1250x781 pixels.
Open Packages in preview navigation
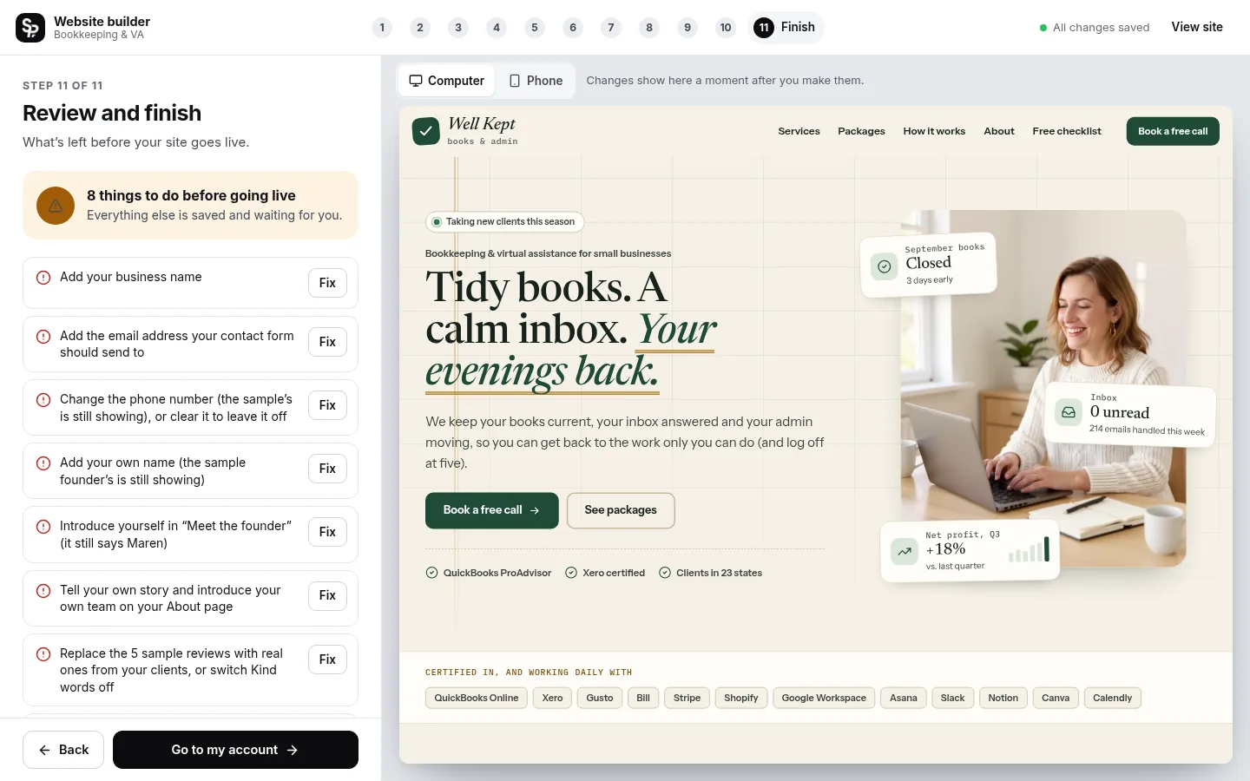pos(861,131)
